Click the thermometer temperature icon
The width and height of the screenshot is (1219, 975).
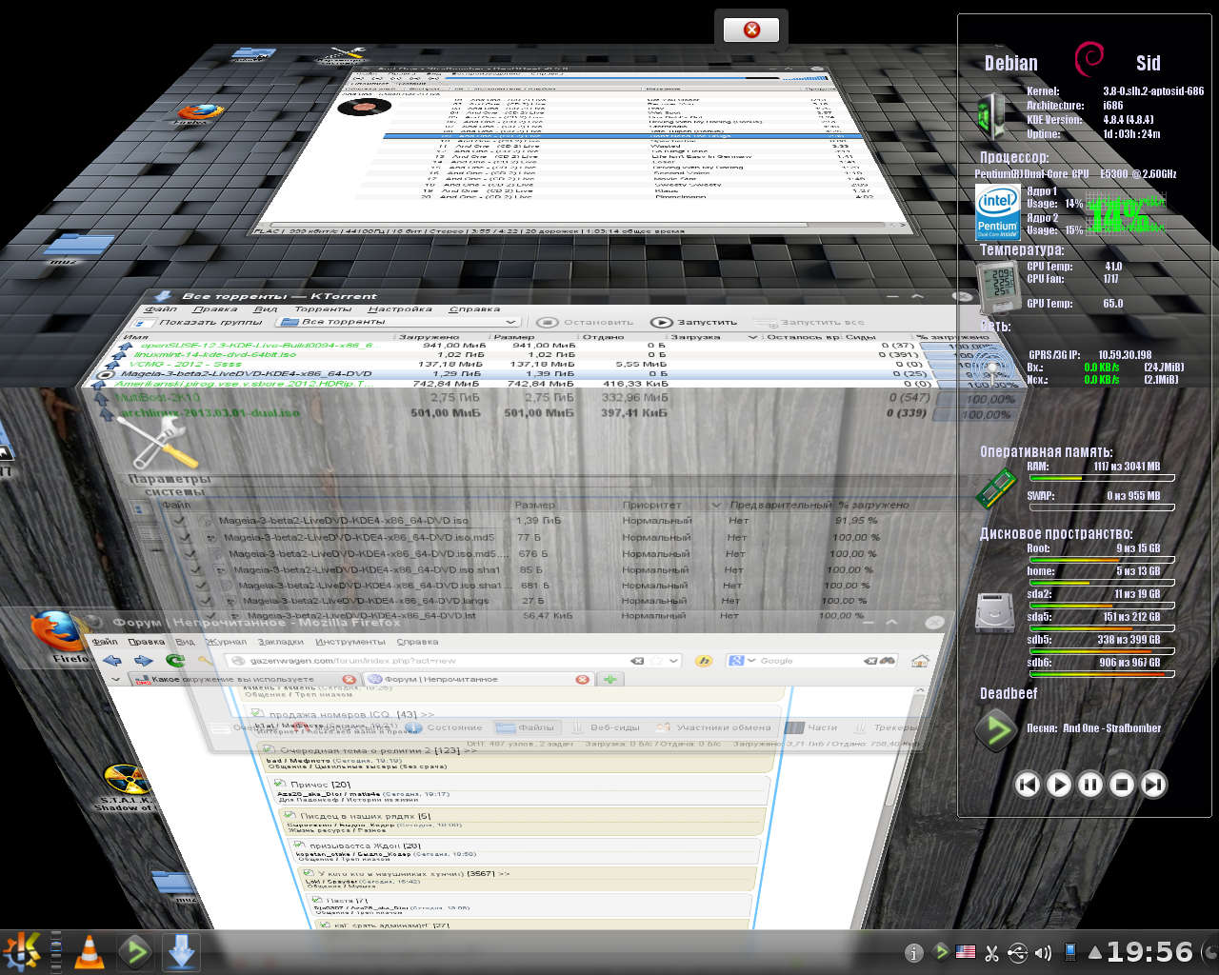998,287
